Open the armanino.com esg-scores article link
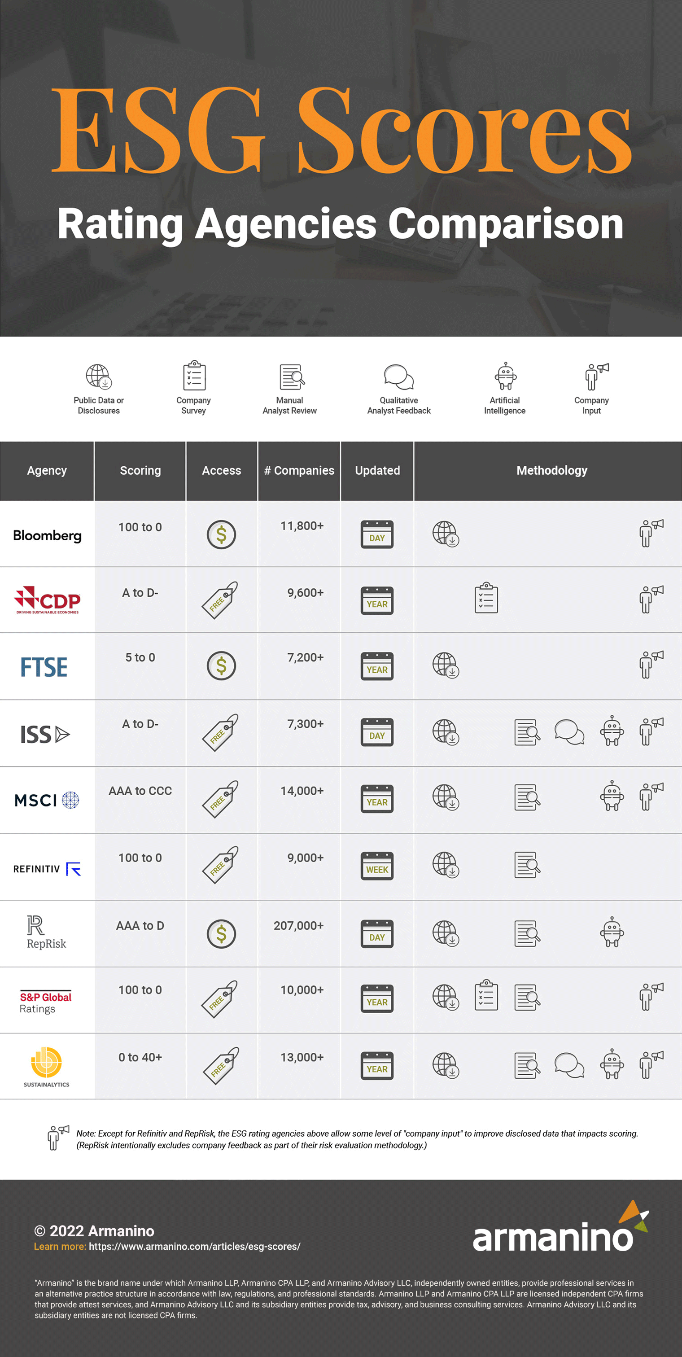682x1357 pixels. coord(194,1246)
